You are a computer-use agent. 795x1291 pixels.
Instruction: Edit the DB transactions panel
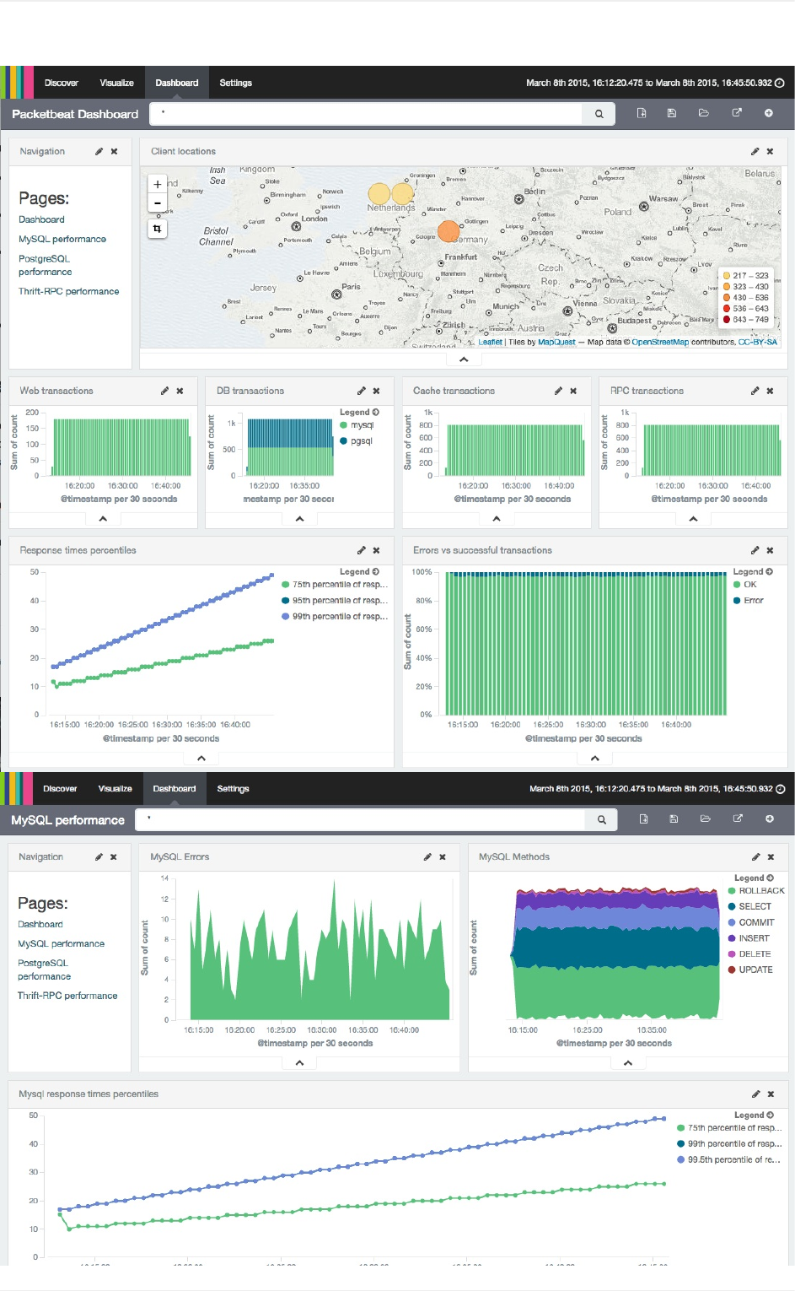pyautogui.click(x=361, y=391)
